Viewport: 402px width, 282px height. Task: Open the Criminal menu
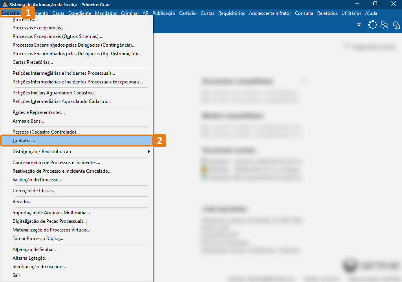[x=130, y=13]
